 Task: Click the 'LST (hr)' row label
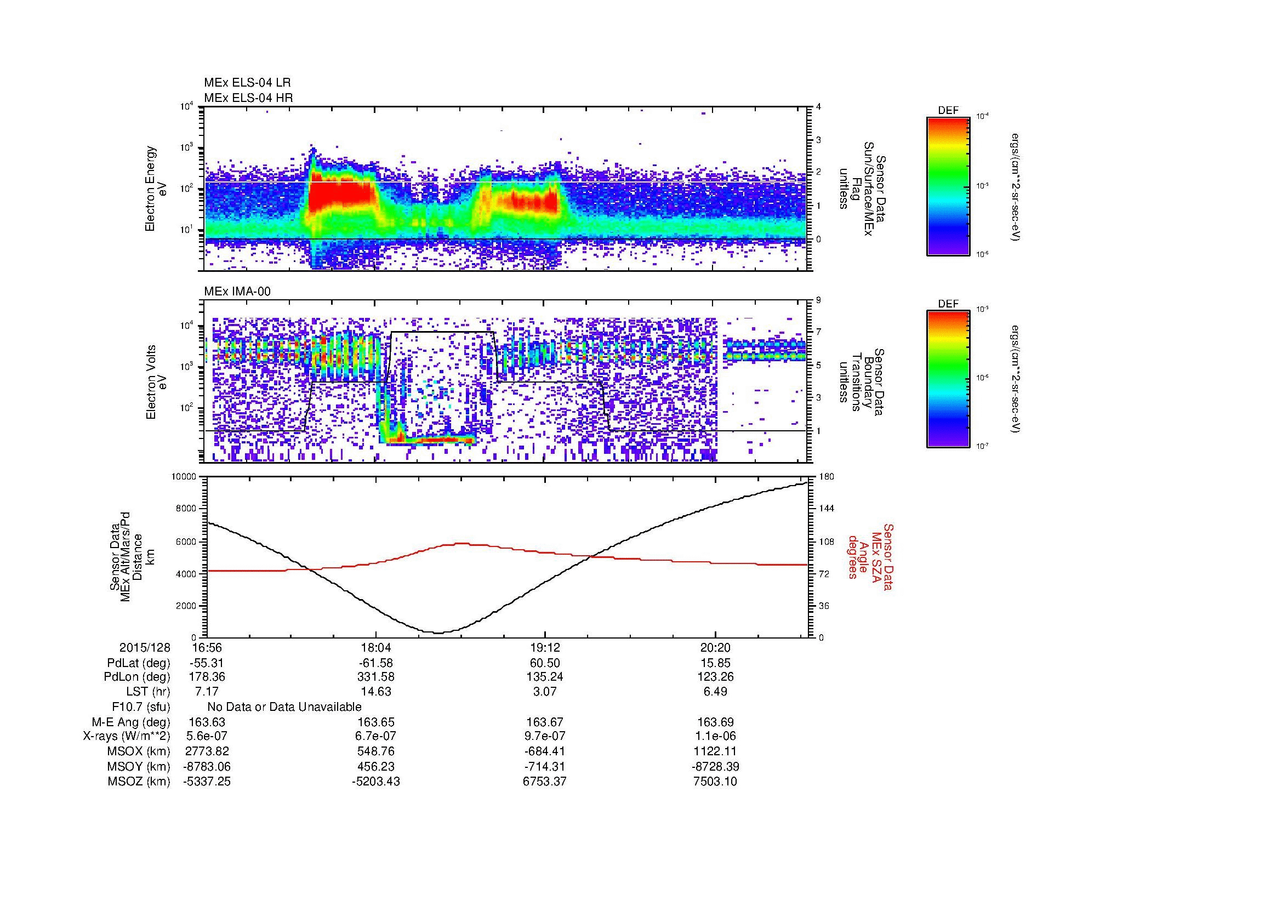click(x=148, y=692)
